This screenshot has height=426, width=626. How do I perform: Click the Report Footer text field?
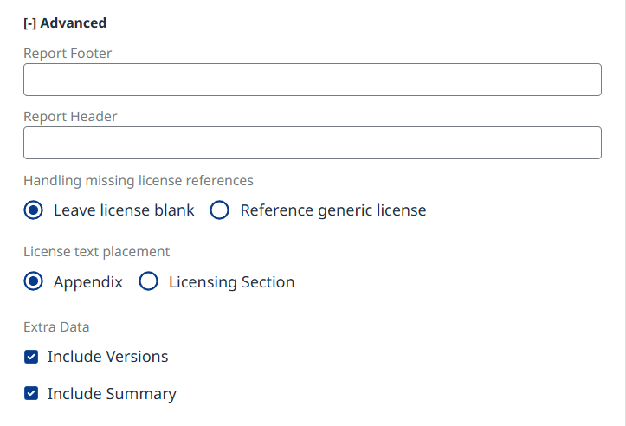click(x=312, y=80)
